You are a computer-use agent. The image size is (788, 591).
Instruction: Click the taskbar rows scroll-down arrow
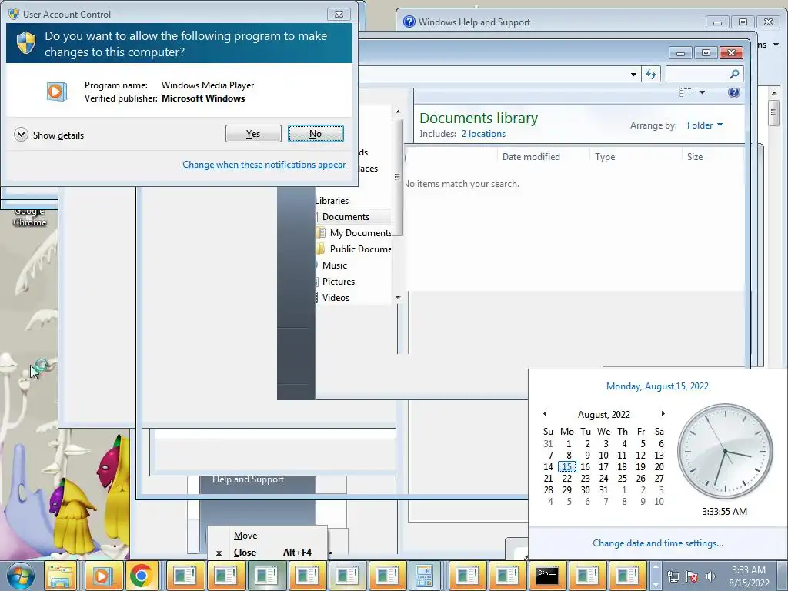coord(656,585)
